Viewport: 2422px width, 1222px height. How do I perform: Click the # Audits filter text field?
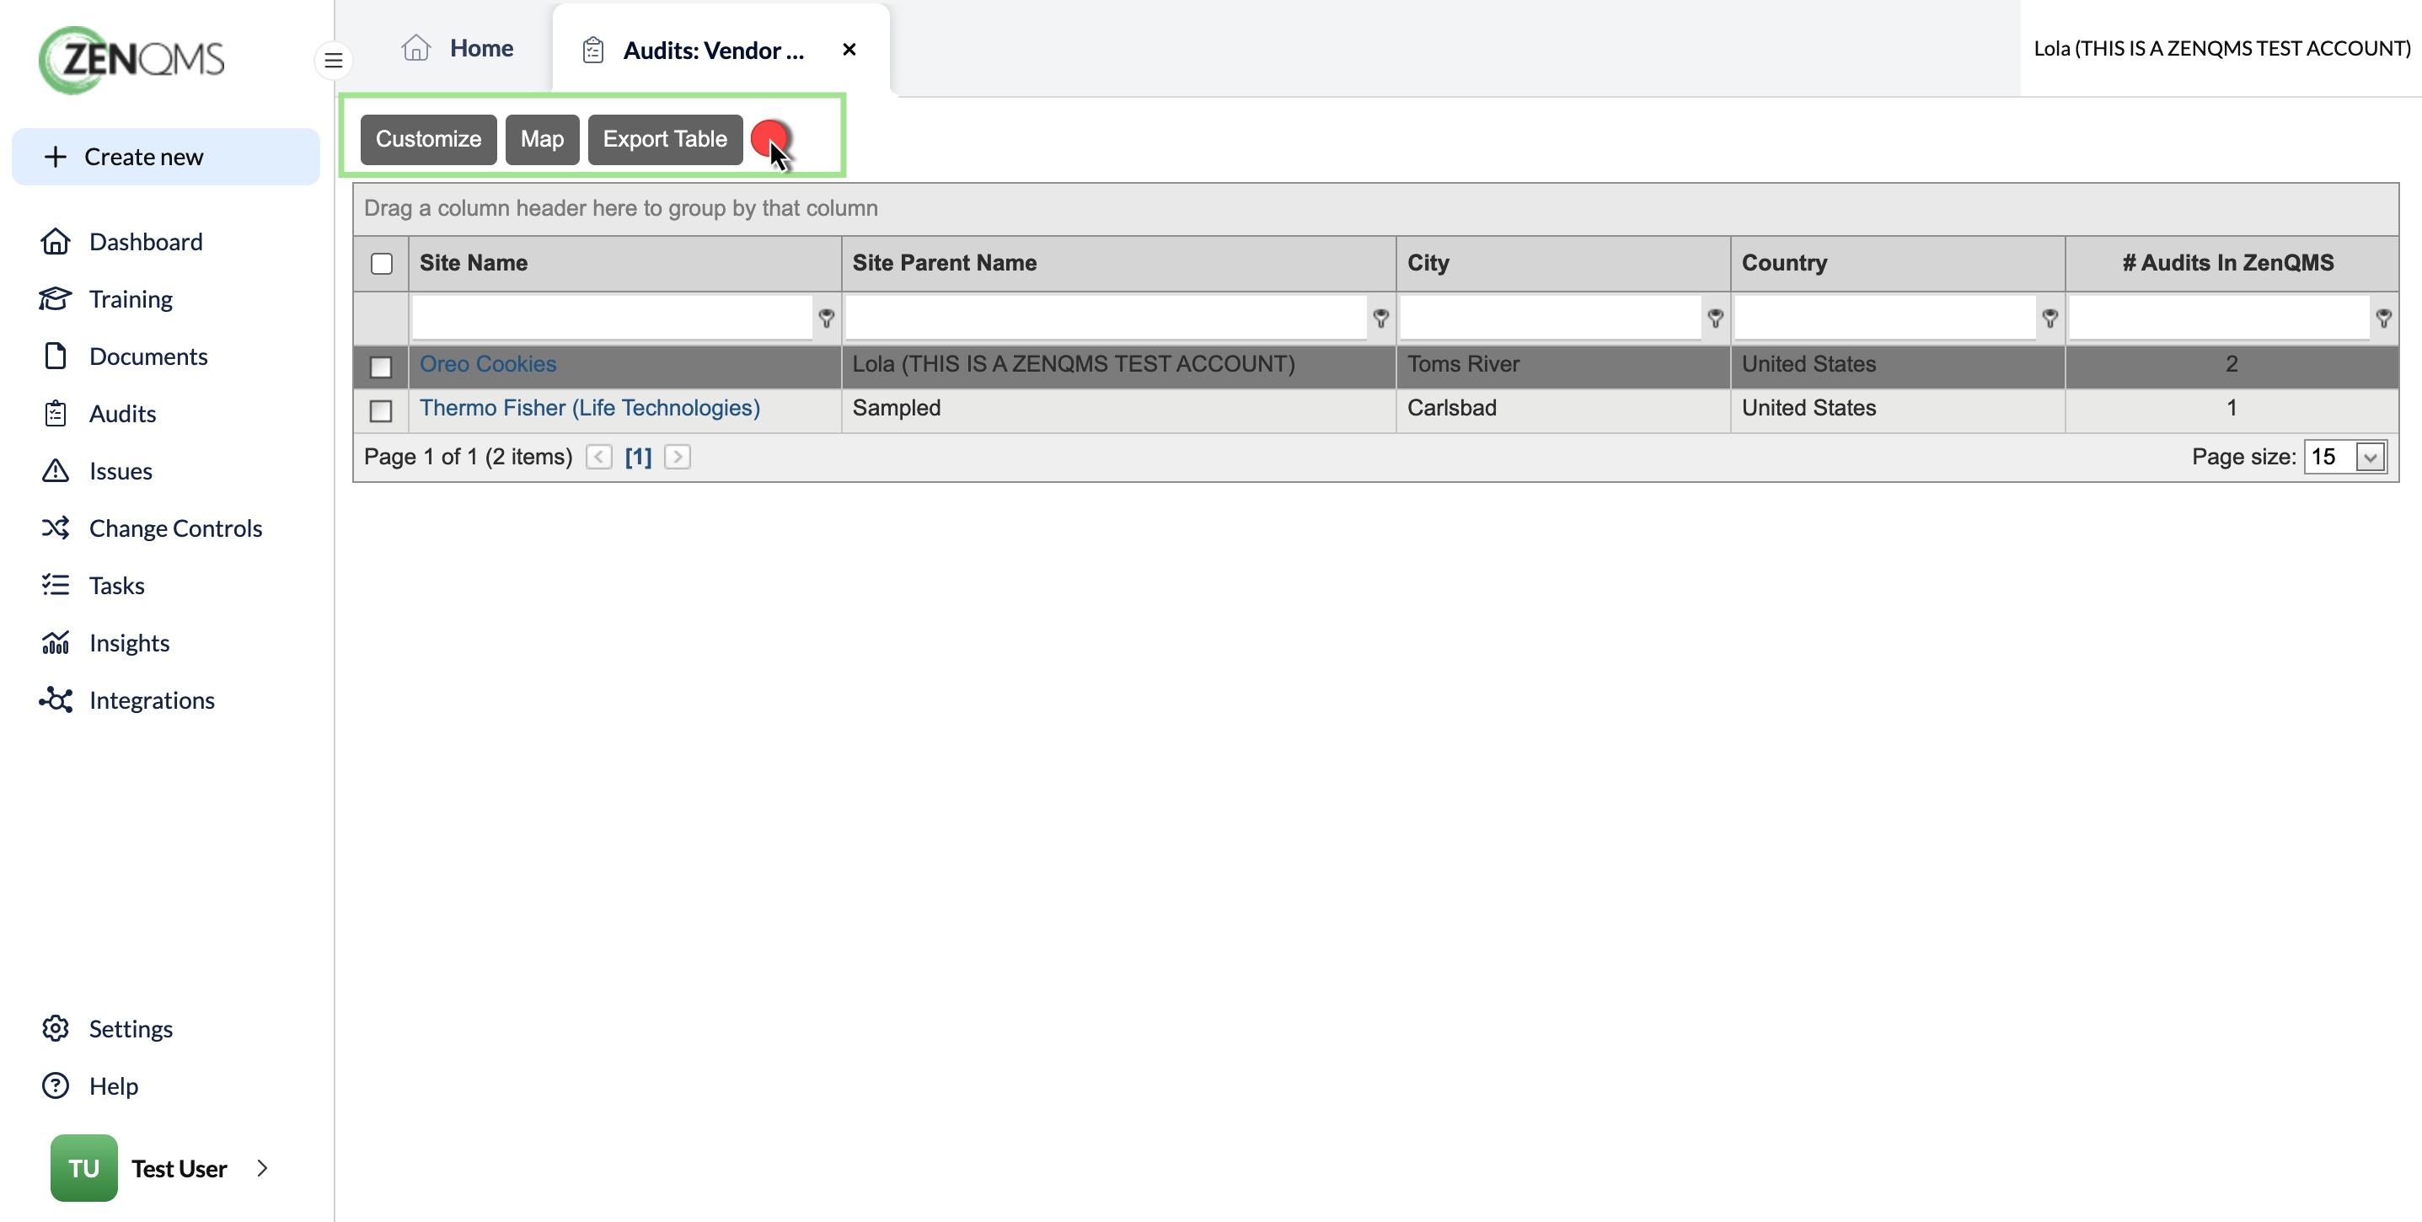click(x=2219, y=318)
